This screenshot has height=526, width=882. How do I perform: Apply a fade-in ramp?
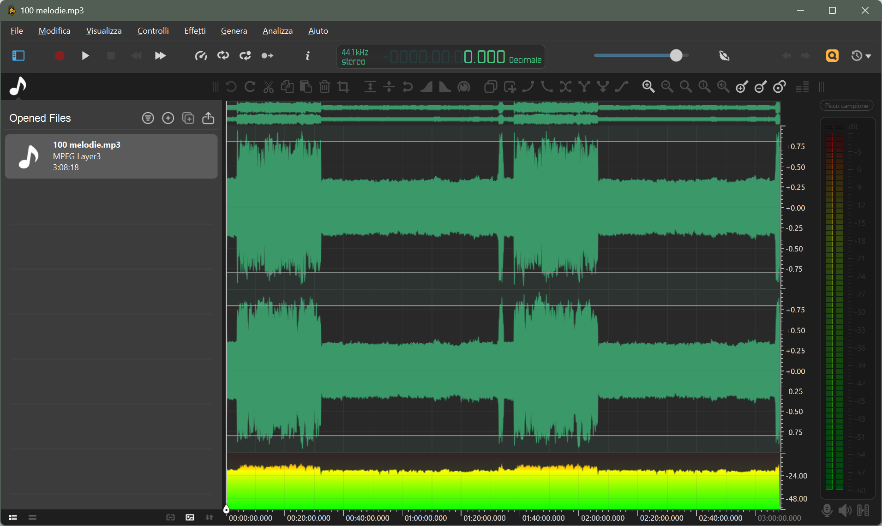coord(426,87)
